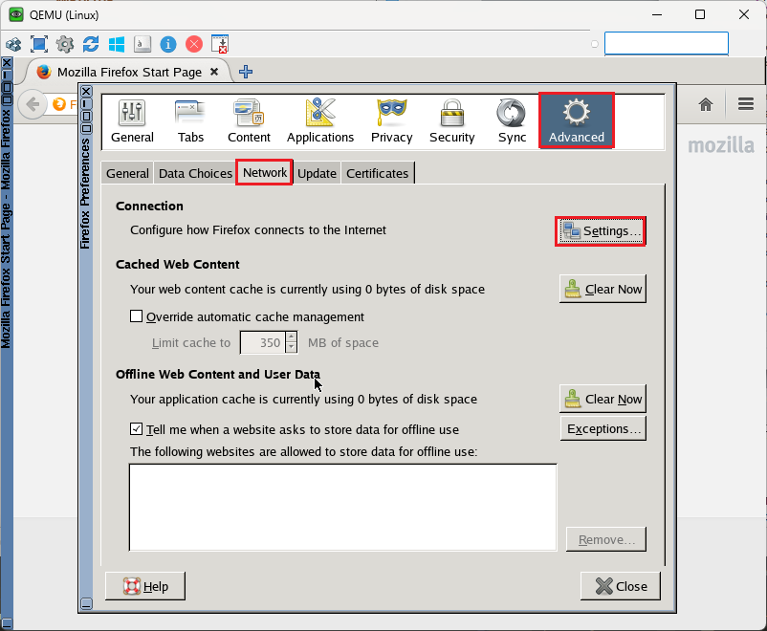
Task: Clear offline web content now
Action: point(603,399)
